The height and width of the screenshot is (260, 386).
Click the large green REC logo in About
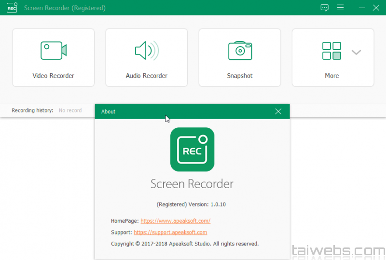(x=192, y=150)
